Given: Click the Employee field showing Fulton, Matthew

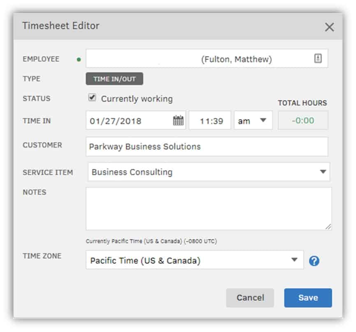Looking at the screenshot, I should coord(207,58).
